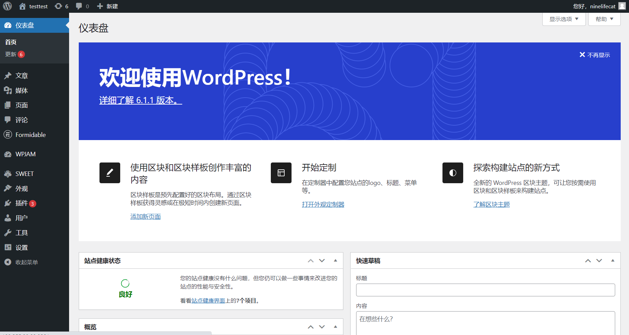This screenshot has width=629, height=335.
Task: Click the collapse menu arrow icon
Action: pos(8,262)
